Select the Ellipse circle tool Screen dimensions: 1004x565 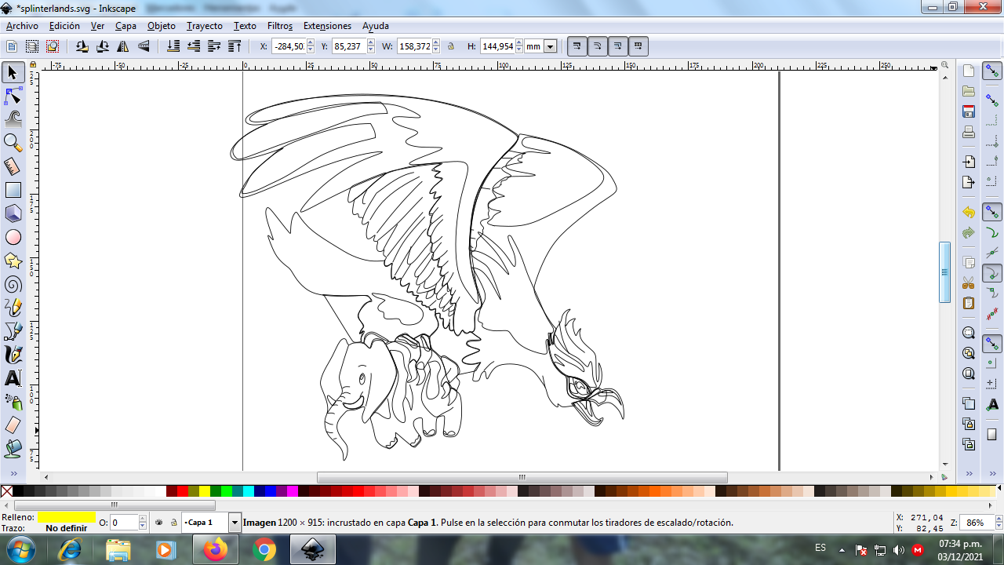pyautogui.click(x=13, y=237)
